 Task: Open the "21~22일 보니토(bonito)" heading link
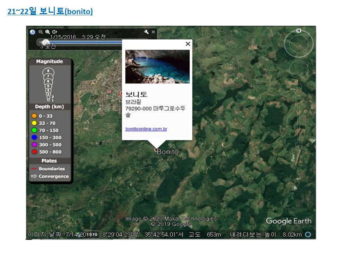[x=50, y=11]
